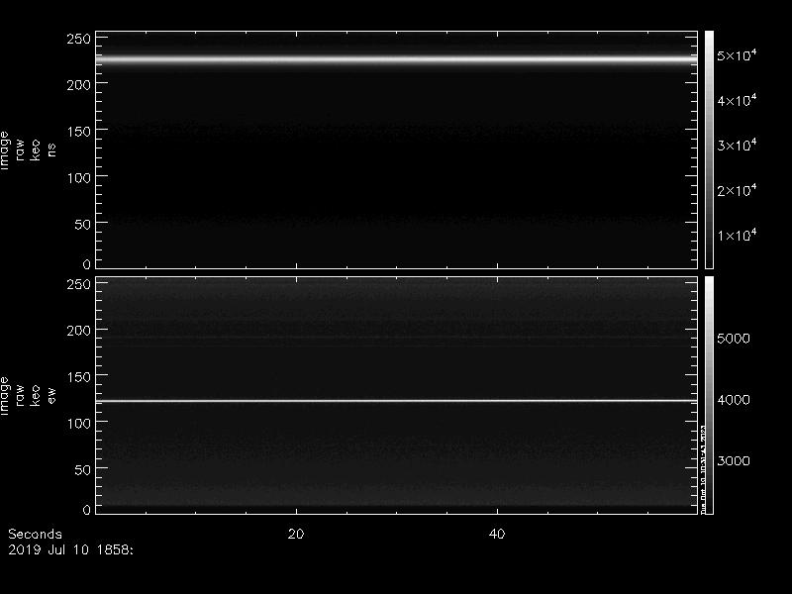Click the '50' tick on the EW panel

(x=83, y=469)
